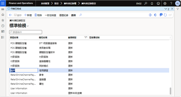181x97 pixels.
Task: Close the message bar with X
Action: pyautogui.click(x=172, y=9)
